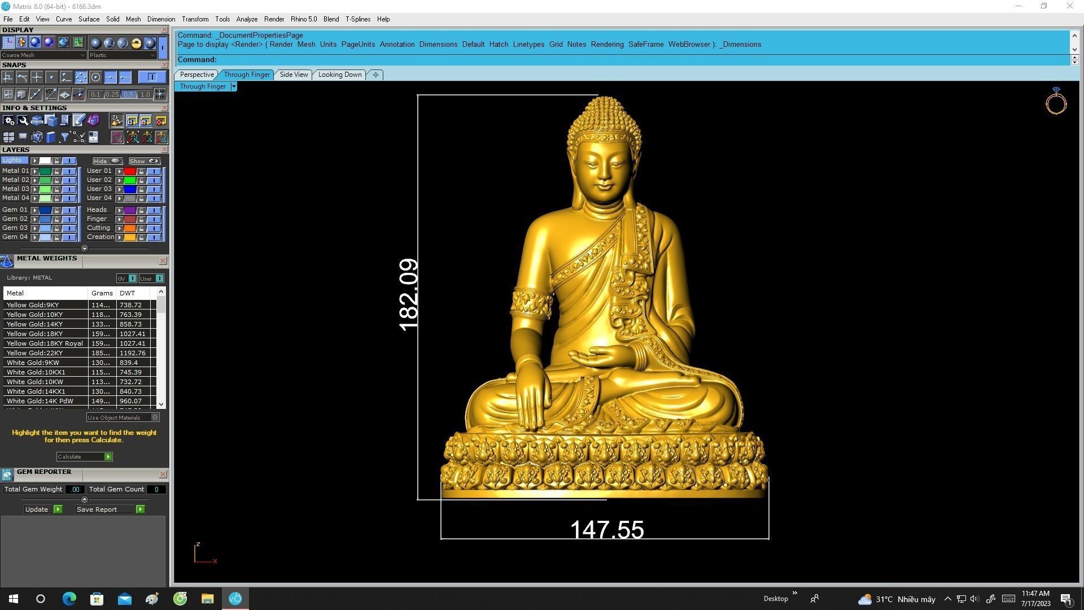Click the purple gem cube icon
Viewport: 1084px width, 610px height.
[93, 120]
